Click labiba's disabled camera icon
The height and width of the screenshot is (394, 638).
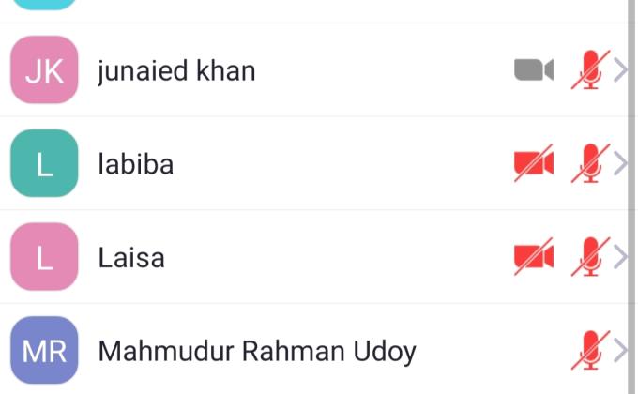pyautogui.click(x=533, y=164)
